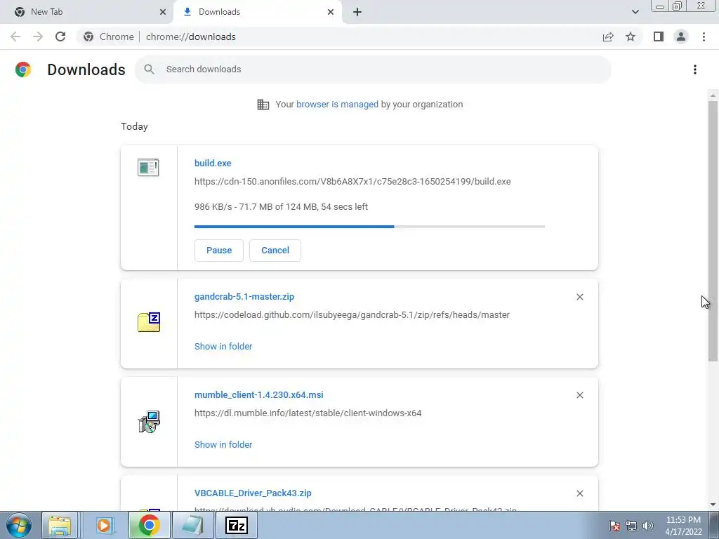This screenshot has width=719, height=539.
Task: Show mumble_client msi in folder
Action: point(223,444)
